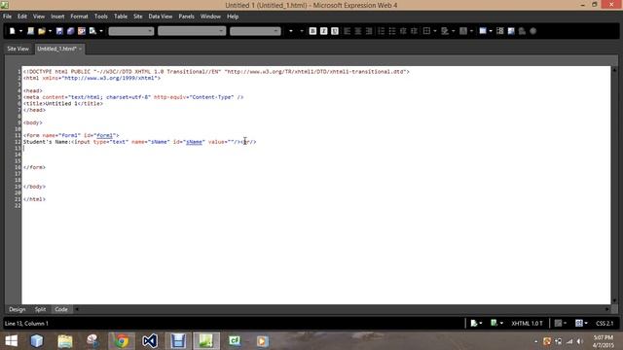Open the Table menu
This screenshot has height=350, width=623.
(121, 17)
